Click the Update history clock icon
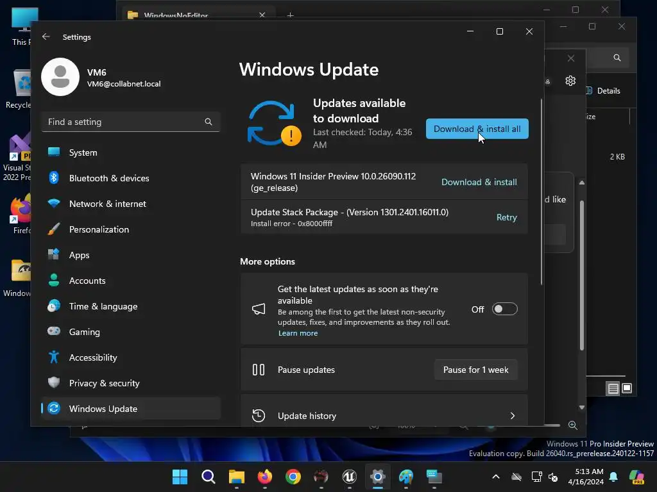This screenshot has width=657, height=492. coord(259,415)
